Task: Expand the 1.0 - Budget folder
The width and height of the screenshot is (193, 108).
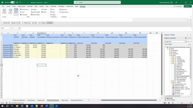Action: coord(171,57)
